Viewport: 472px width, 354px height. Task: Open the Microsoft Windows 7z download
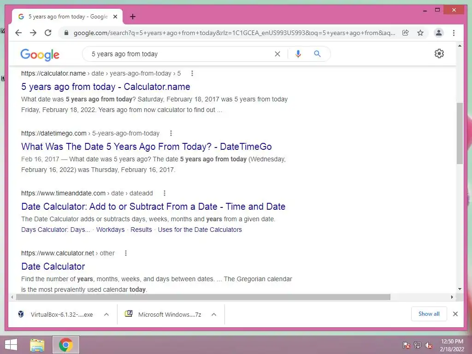coord(163,314)
